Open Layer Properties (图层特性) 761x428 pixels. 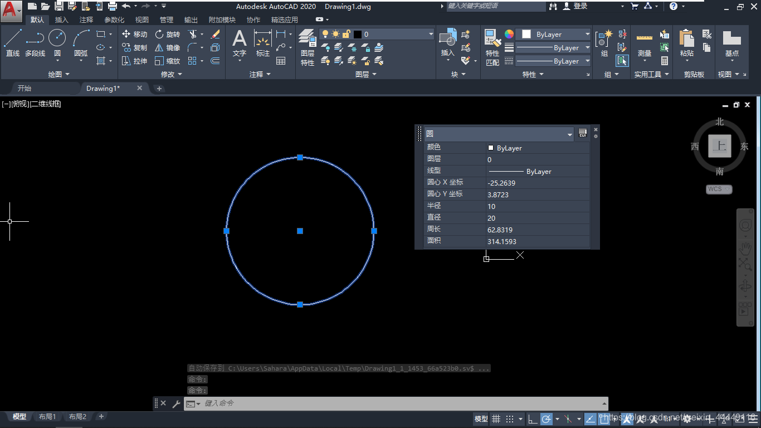point(308,47)
